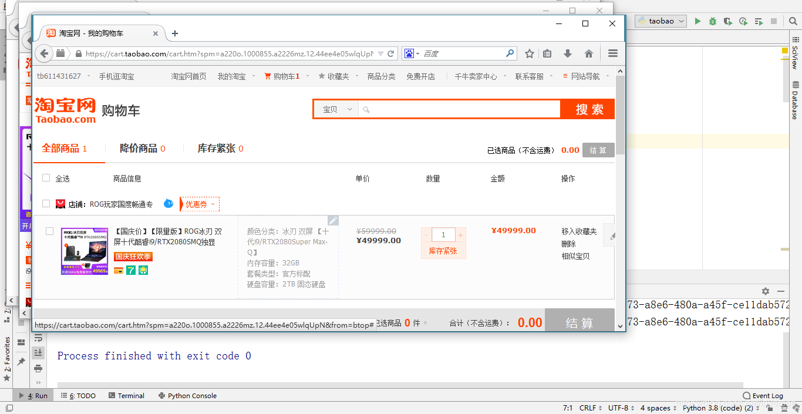Expand the 网站导航 menu
This screenshot has width=802, height=414.
[x=586, y=76]
